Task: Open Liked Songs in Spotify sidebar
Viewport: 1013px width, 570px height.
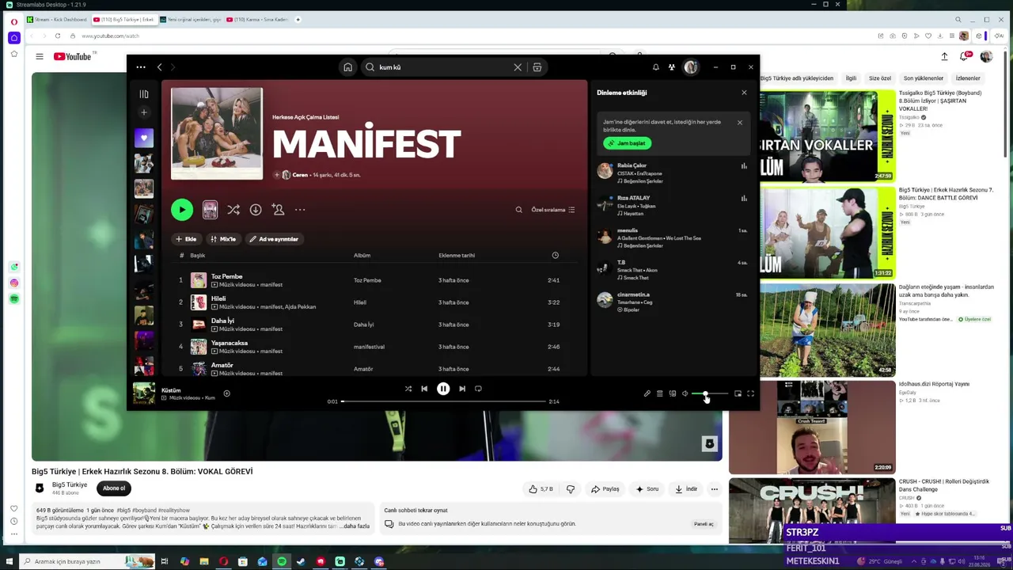Action: click(144, 139)
